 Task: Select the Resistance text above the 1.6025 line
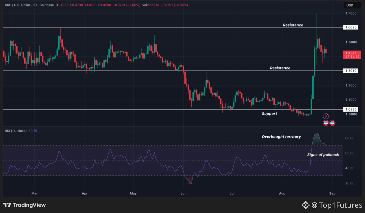pos(293,25)
